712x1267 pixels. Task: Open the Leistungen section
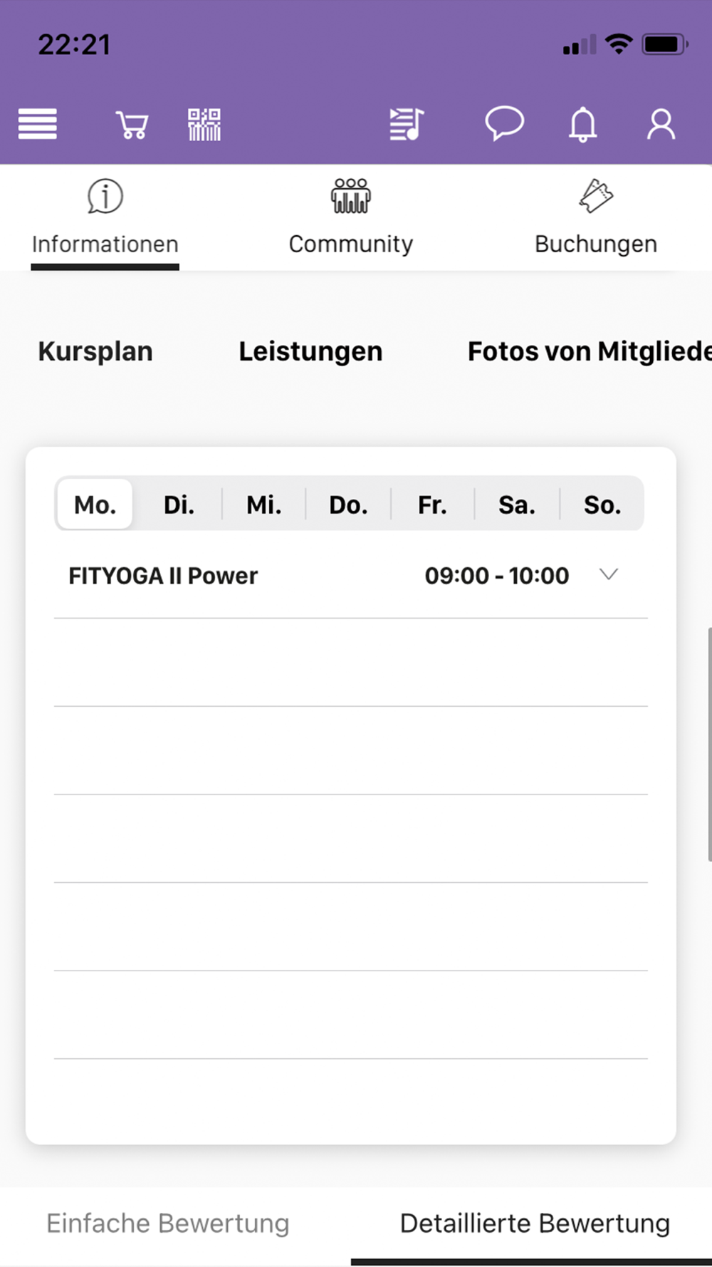[310, 351]
